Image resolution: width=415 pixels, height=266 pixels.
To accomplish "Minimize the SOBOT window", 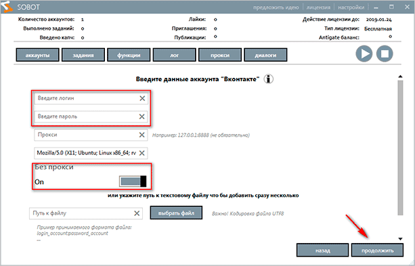I will pyautogui.click(x=376, y=7).
